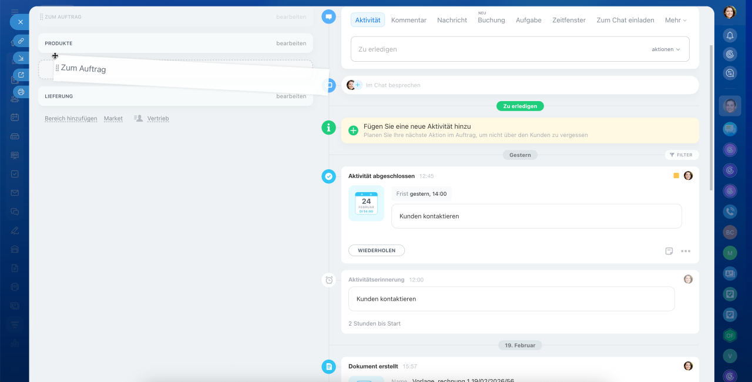The image size is (752, 382).
Task: Click the 'Bereich hinzufügen' link
Action: [x=71, y=119]
